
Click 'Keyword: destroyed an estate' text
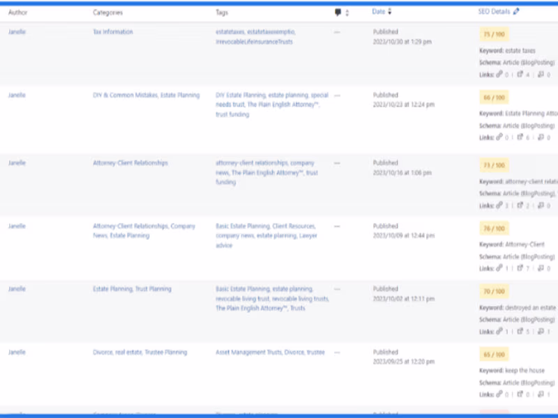click(x=518, y=307)
